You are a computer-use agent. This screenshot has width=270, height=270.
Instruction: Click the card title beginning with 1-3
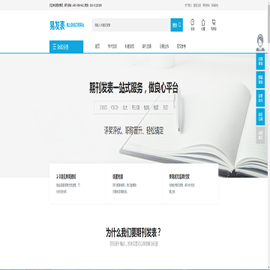[66, 177]
